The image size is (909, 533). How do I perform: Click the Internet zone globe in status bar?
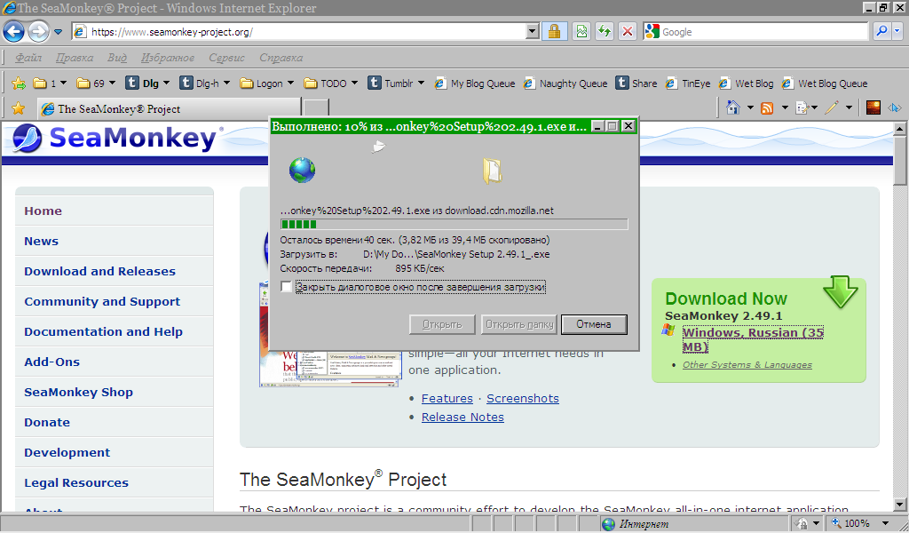[608, 524]
